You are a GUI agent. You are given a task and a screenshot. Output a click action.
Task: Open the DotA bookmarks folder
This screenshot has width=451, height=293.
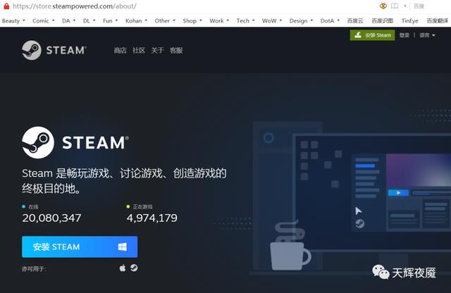click(x=330, y=20)
